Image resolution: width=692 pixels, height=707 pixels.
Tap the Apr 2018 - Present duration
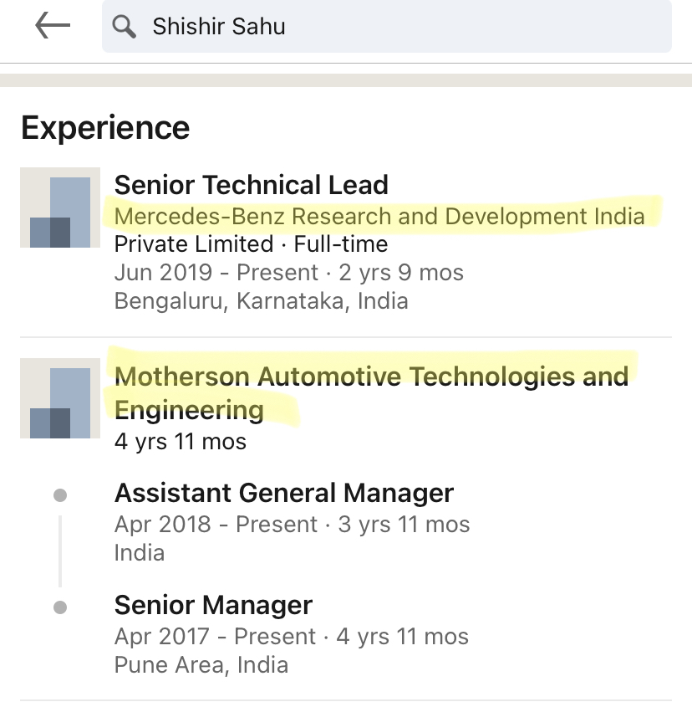(292, 525)
